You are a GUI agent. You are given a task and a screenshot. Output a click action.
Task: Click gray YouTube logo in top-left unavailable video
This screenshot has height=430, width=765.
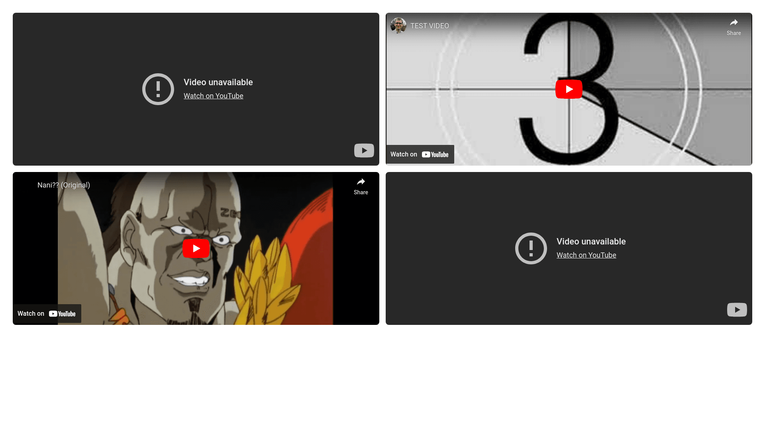[x=364, y=150]
